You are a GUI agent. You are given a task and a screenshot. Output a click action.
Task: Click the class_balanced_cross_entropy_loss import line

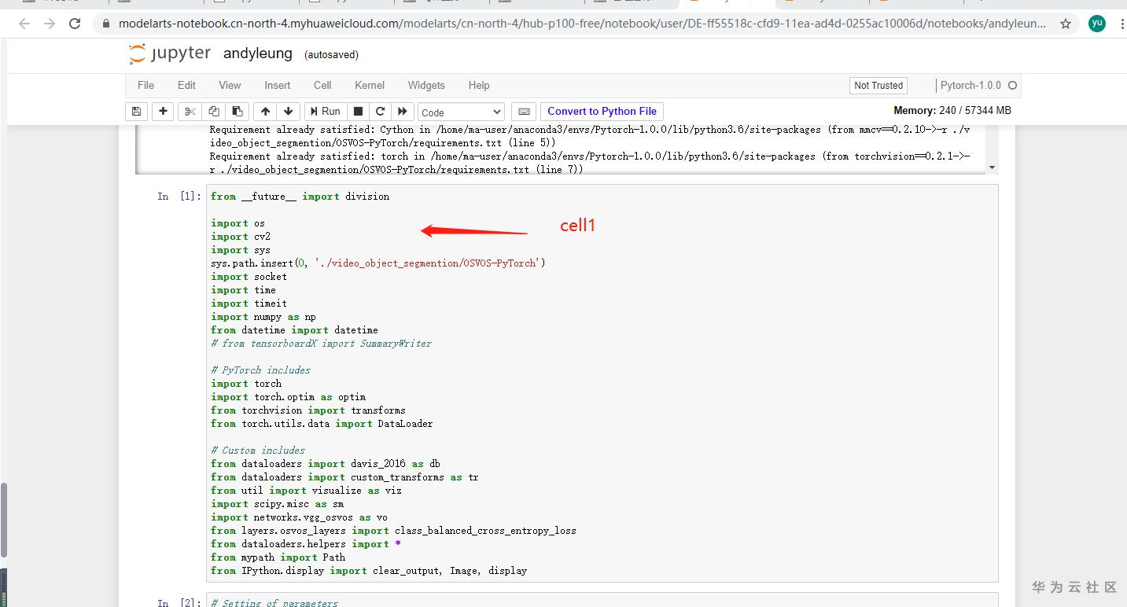tap(393, 531)
